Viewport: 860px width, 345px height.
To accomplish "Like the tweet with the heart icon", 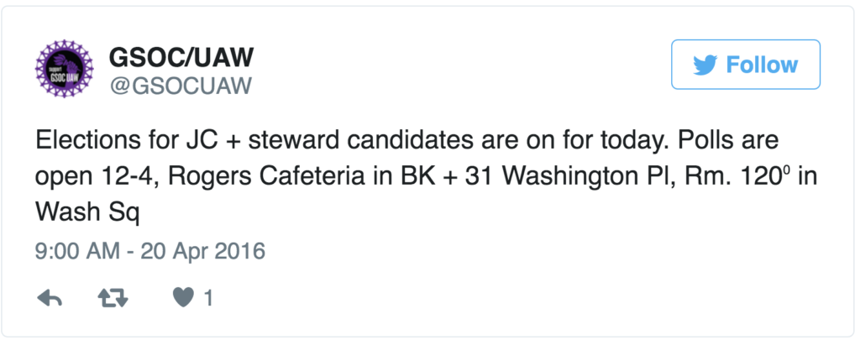I will click(183, 298).
